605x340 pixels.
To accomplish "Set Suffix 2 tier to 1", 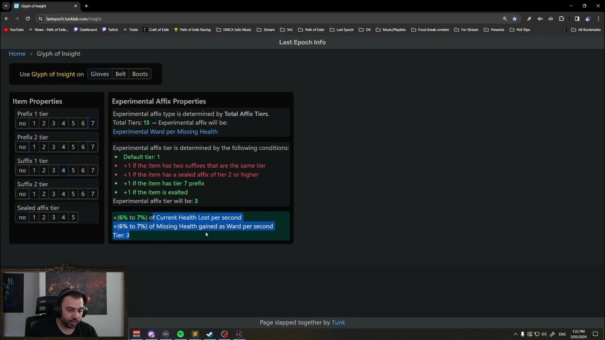I will pyautogui.click(x=34, y=194).
